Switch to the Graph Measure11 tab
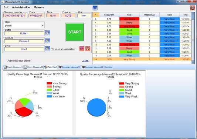Viewport: 197px width, 139px height. coord(13,67)
